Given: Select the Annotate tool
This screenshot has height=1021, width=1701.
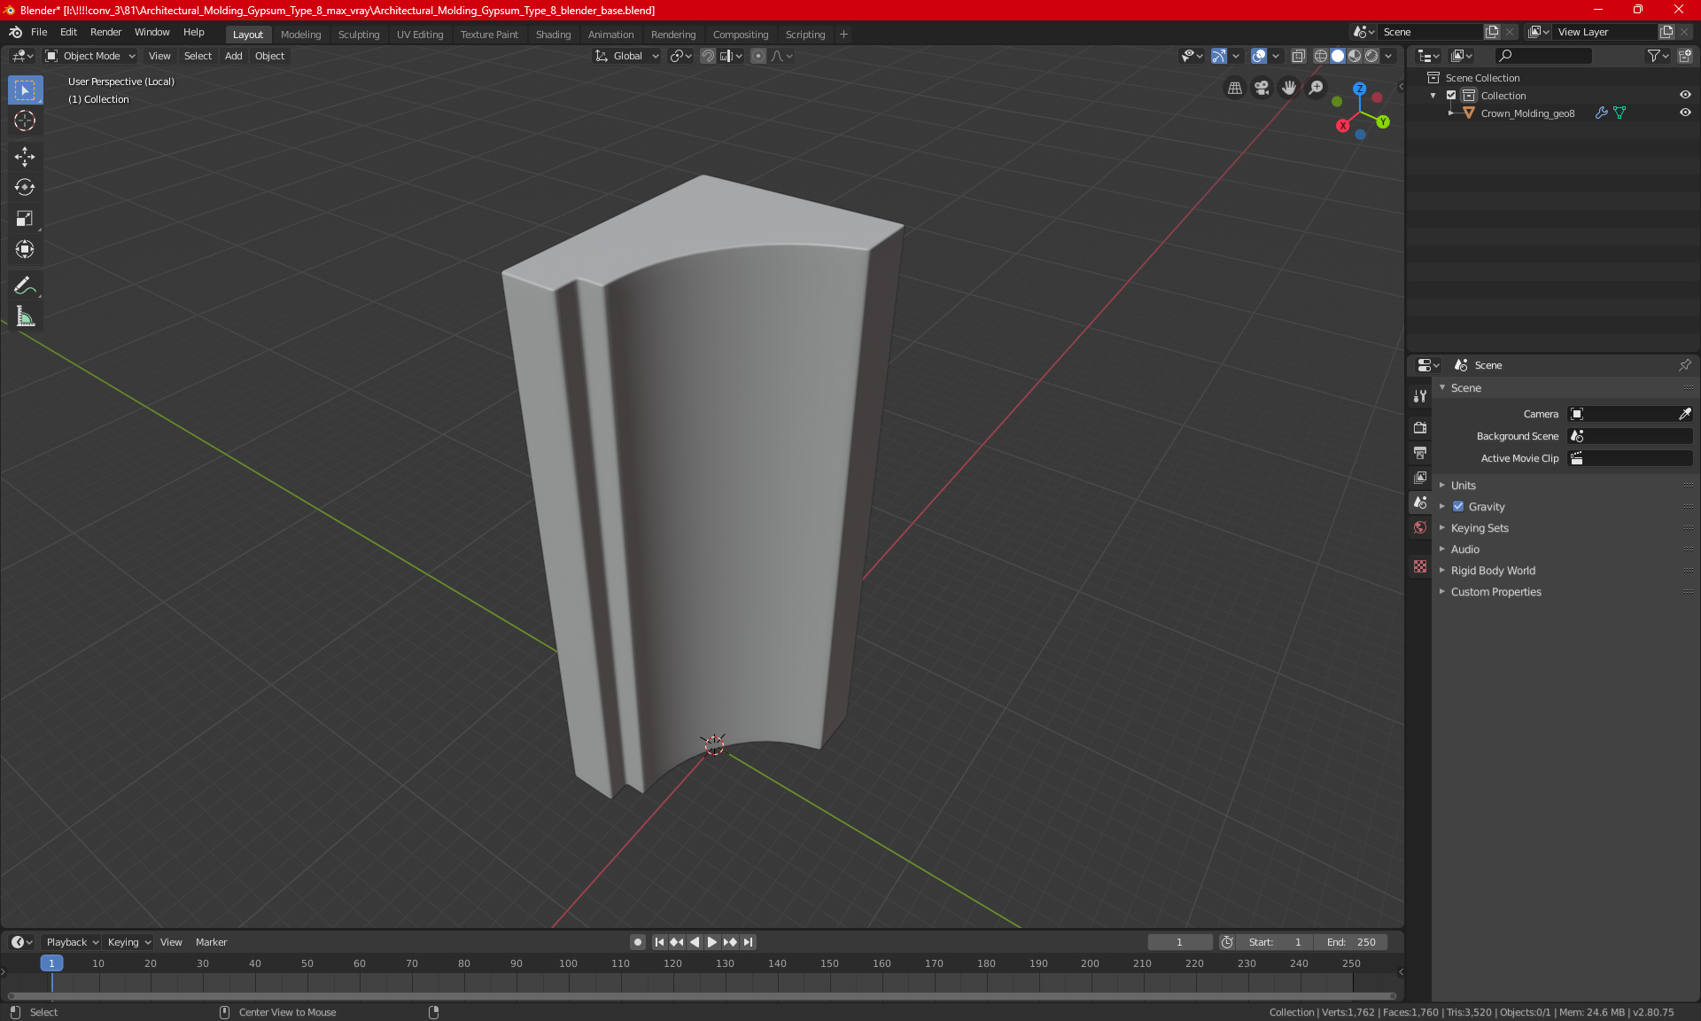Looking at the screenshot, I should tap(25, 285).
